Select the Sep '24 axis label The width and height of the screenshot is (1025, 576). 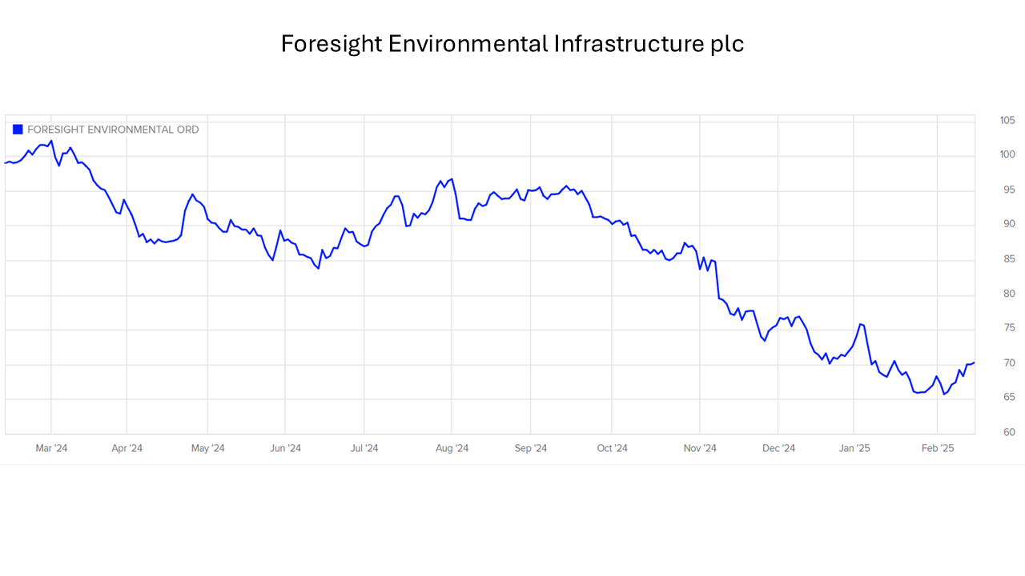click(530, 448)
